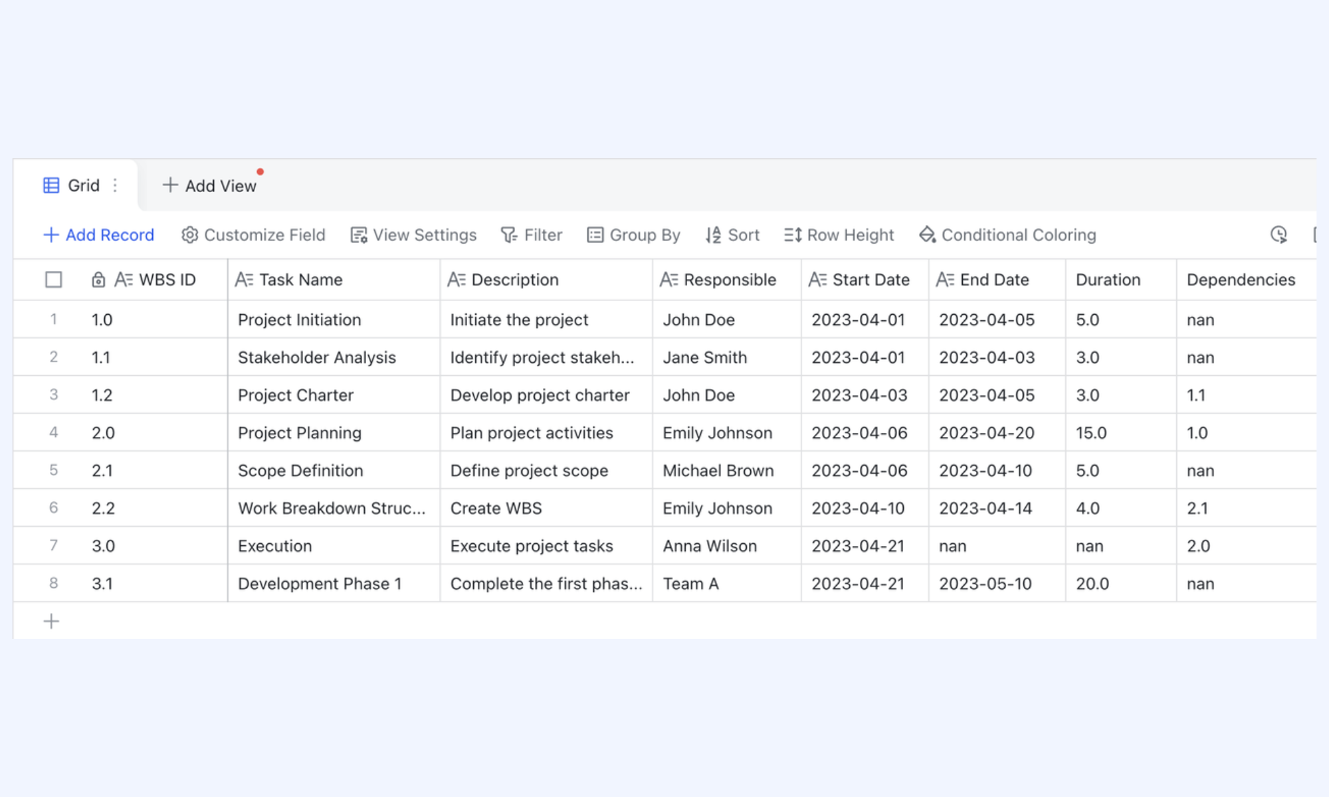This screenshot has height=797, width=1329.
Task: Open Customize Field settings
Action: 253,235
